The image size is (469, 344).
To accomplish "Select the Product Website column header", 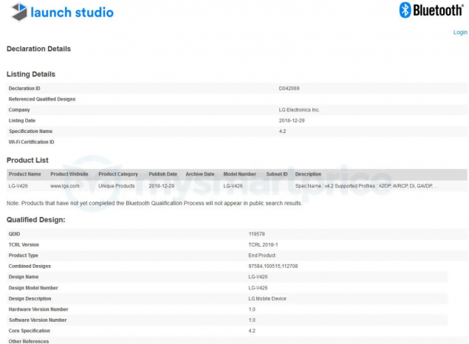I will pyautogui.click(x=69, y=174).
